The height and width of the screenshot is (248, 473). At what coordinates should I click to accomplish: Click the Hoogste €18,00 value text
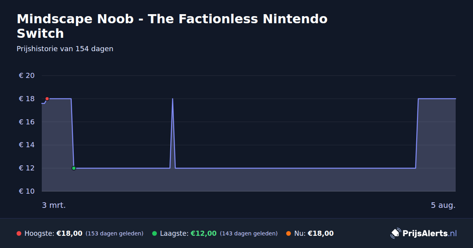[x=69, y=233]
